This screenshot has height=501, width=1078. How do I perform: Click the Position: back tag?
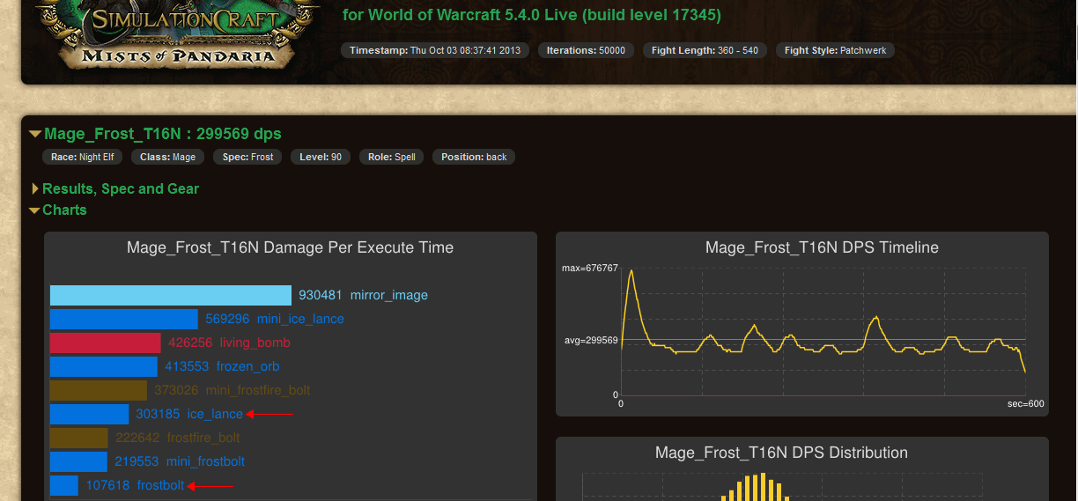pyautogui.click(x=474, y=157)
